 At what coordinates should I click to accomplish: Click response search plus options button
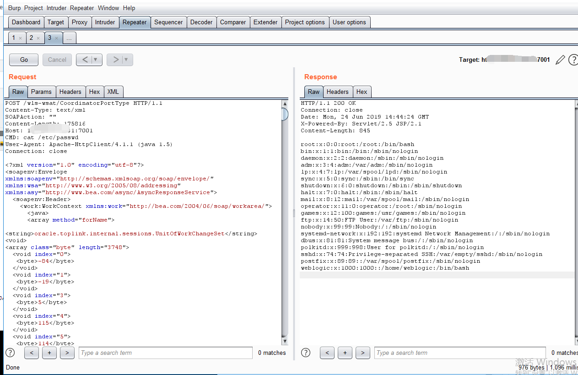tap(345, 353)
